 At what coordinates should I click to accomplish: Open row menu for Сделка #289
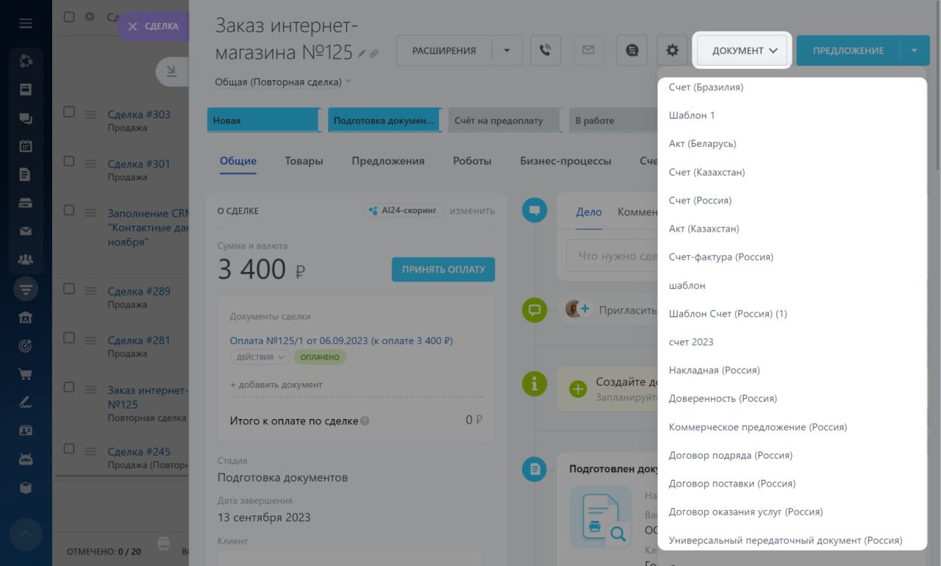pyautogui.click(x=91, y=291)
